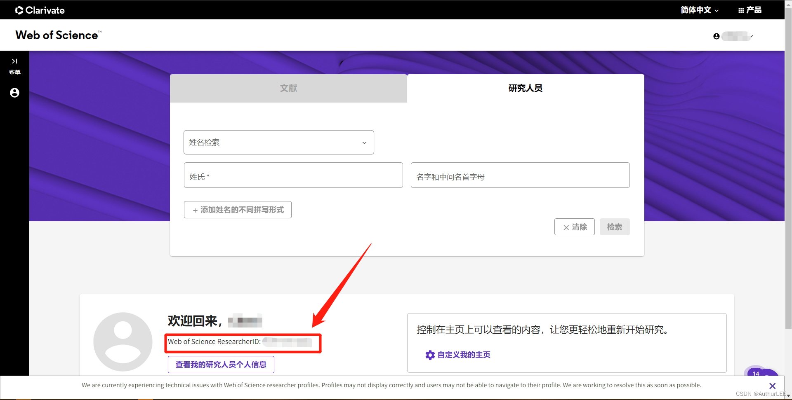Switch to the 文献 tab

tap(288, 88)
